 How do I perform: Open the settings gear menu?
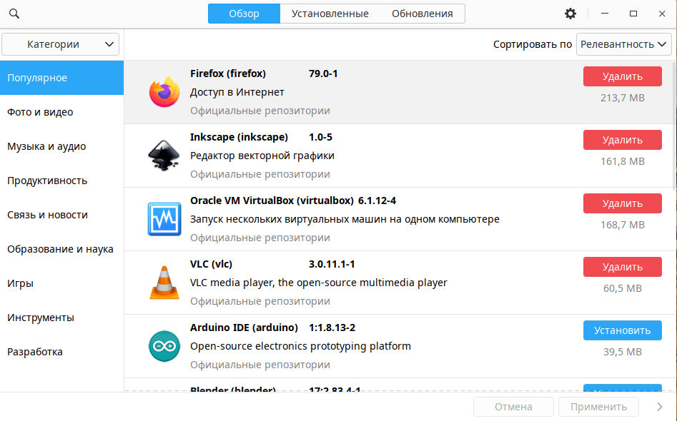pos(570,14)
